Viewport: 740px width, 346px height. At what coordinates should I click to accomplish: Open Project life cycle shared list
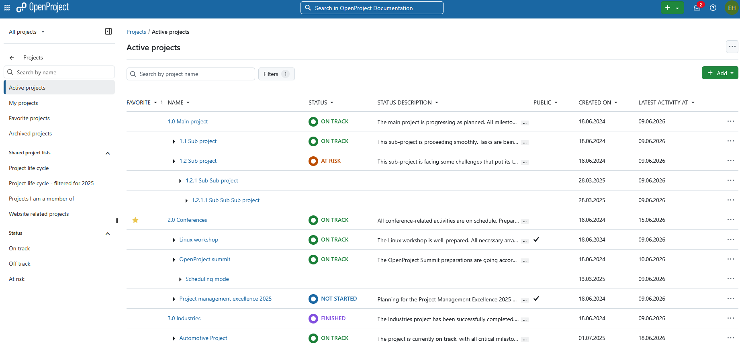tap(29, 168)
